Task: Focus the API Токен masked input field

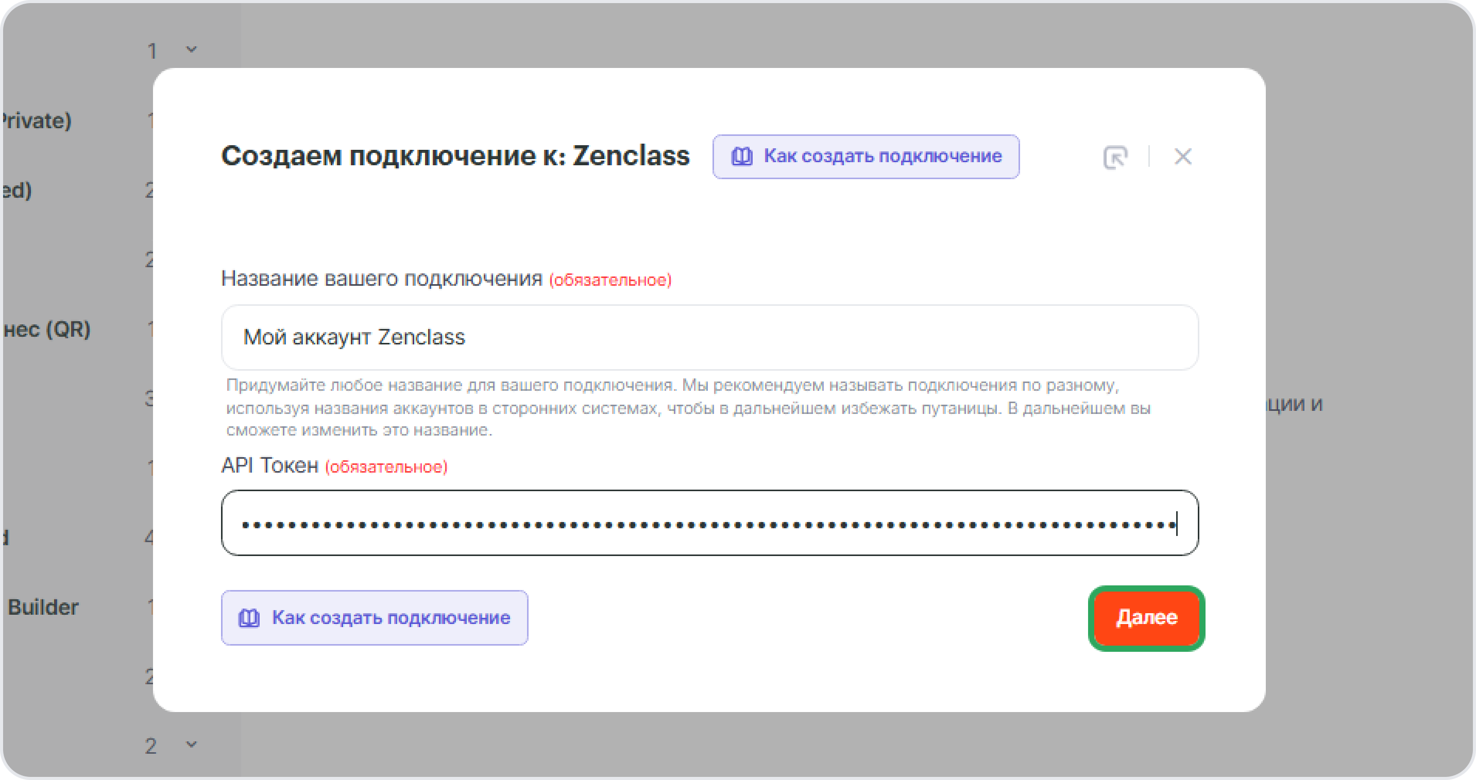Action: [709, 523]
